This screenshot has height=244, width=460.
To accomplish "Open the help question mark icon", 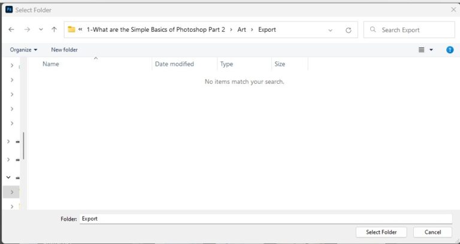I will (x=450, y=50).
